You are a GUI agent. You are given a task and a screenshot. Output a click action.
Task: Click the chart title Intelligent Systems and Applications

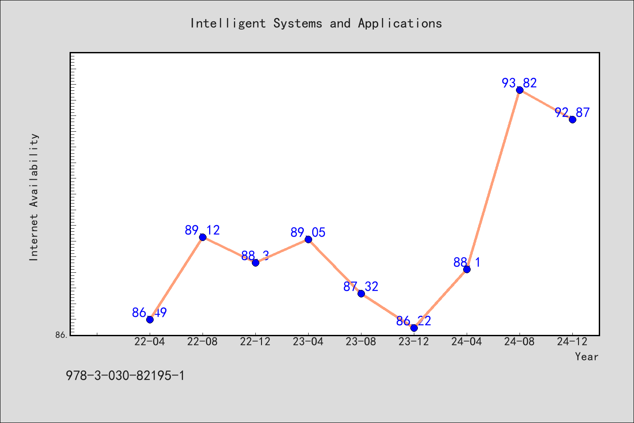[316, 23]
